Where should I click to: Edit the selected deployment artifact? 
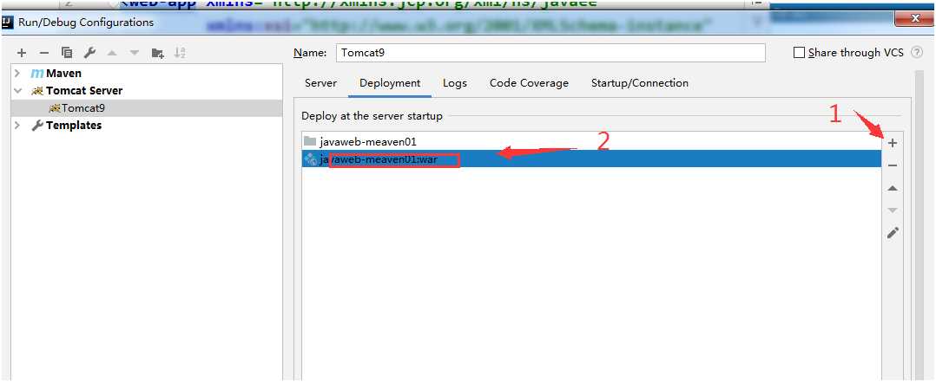[x=893, y=233]
